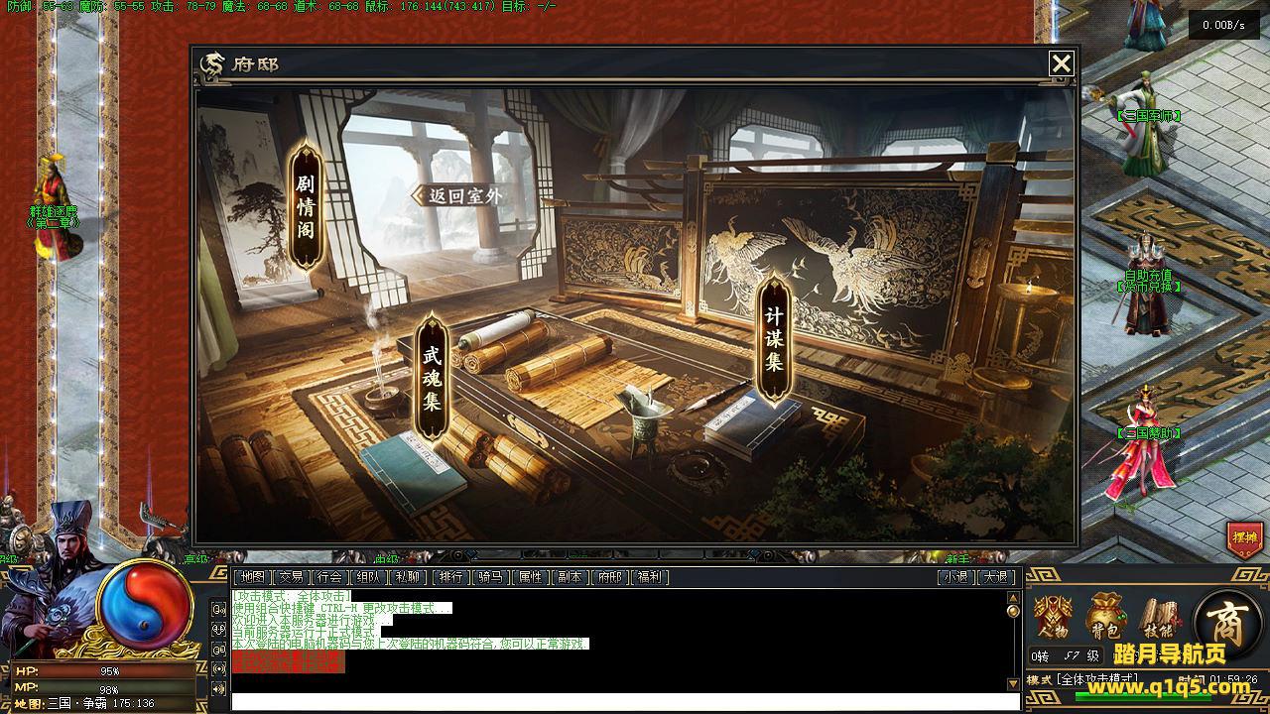Click the 剧情阁 plaque in mansion

[306, 207]
